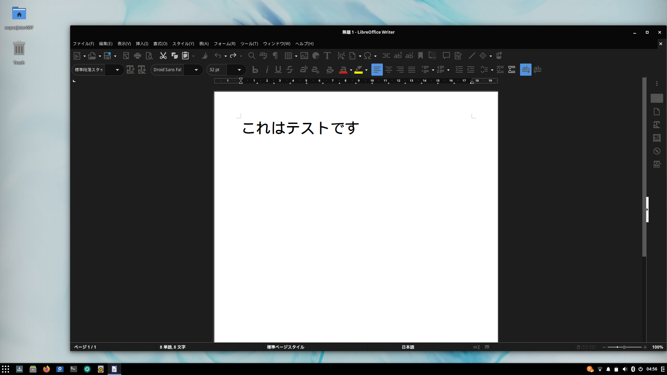Open the ツール(T) menu
667x375 pixels.
click(x=249, y=44)
